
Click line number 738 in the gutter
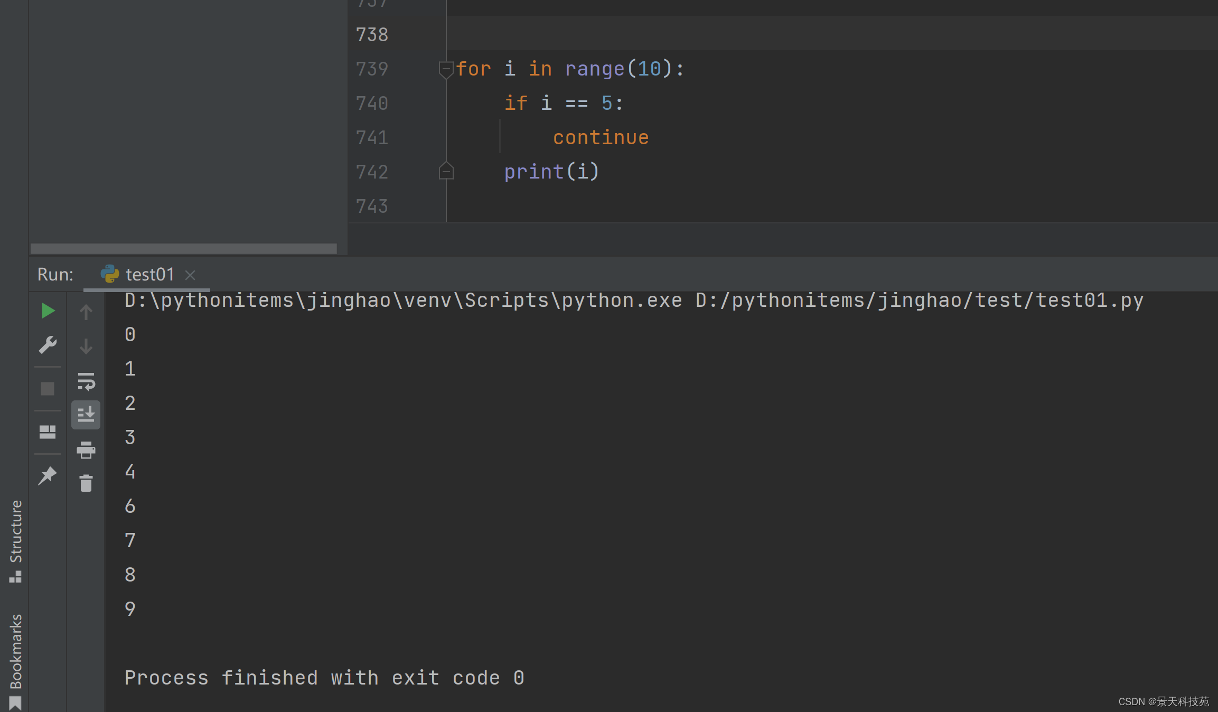click(372, 35)
